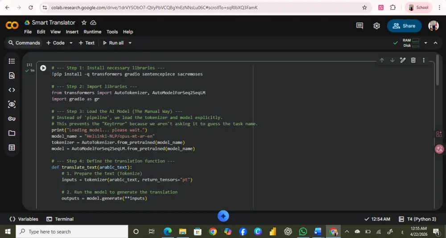This screenshot has height=238, width=446.
Task: Click the Windows search box
Action: pos(72,232)
